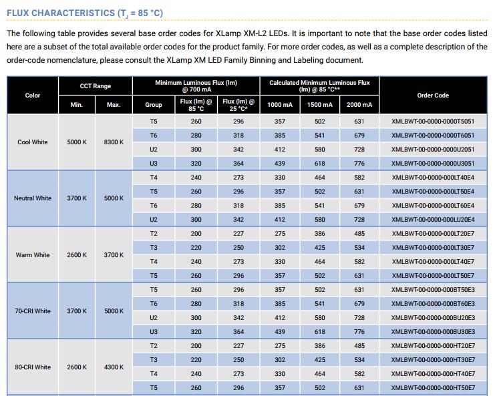The image size is (493, 396).
Task: Click the Order Code column header
Action: 433,95
